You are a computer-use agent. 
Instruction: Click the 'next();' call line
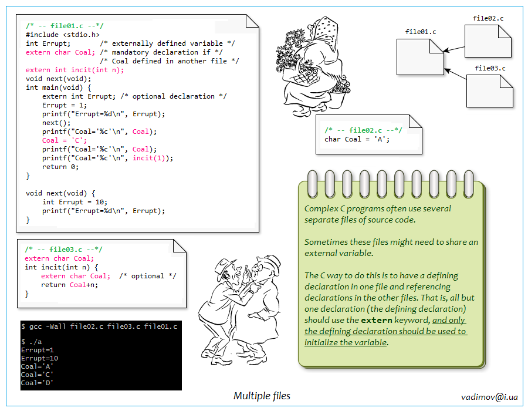[56, 123]
